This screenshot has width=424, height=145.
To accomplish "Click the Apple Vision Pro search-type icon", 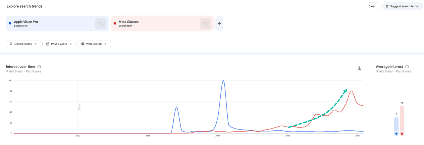I will 101,24.
